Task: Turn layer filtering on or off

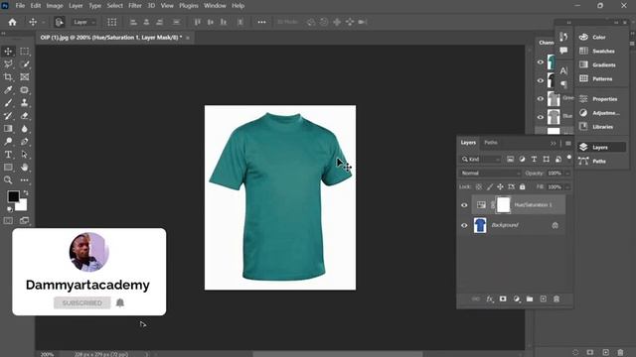Action: click(569, 157)
